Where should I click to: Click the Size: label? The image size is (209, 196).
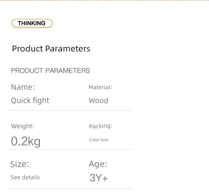(x=20, y=164)
